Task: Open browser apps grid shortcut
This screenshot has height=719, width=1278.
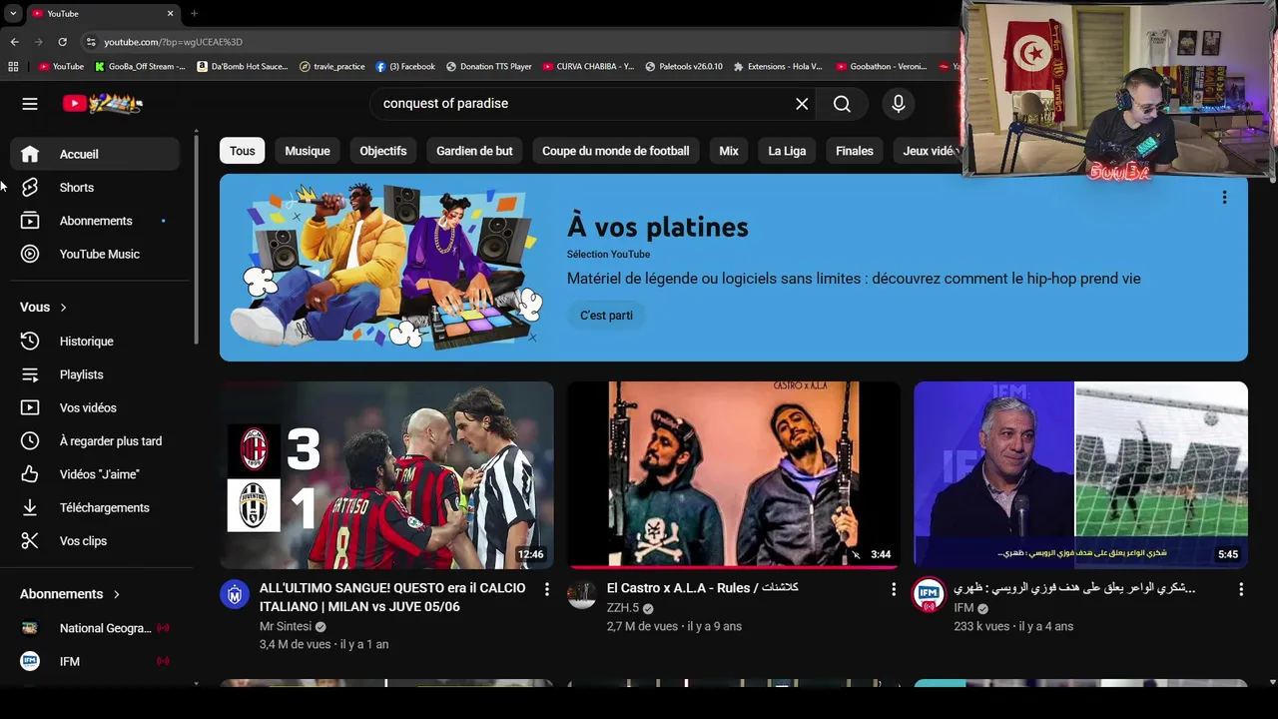Action: [13, 67]
